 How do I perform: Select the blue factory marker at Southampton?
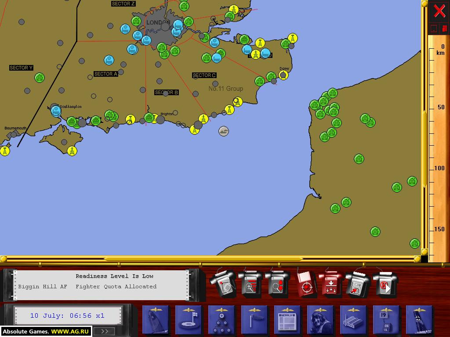click(56, 111)
